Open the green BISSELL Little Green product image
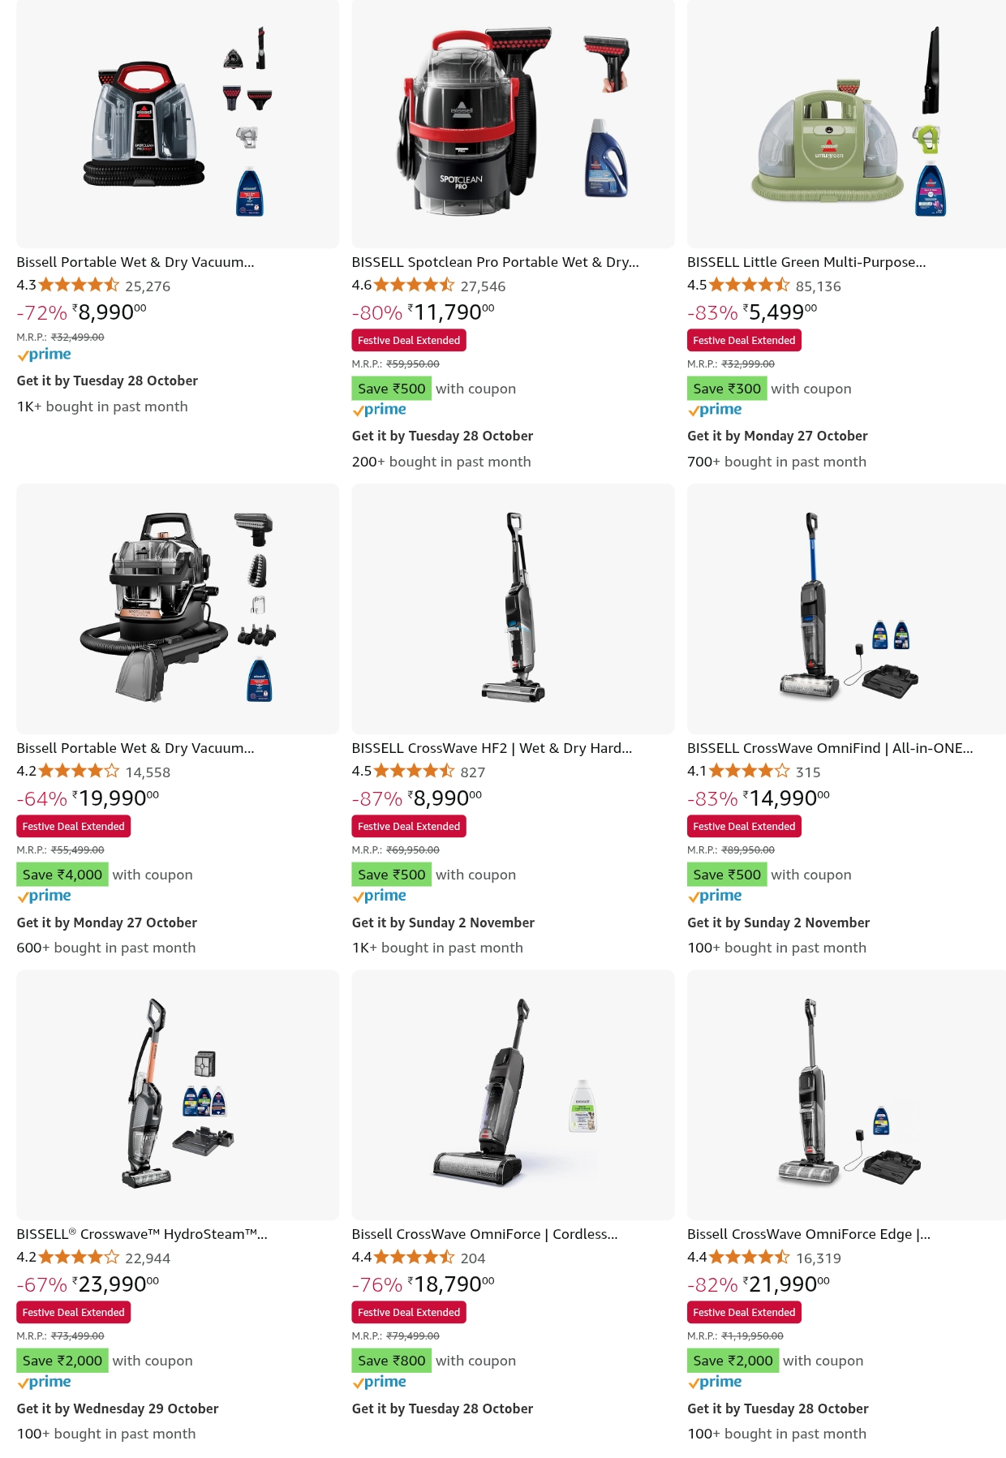The width and height of the screenshot is (1006, 1458). point(846,123)
